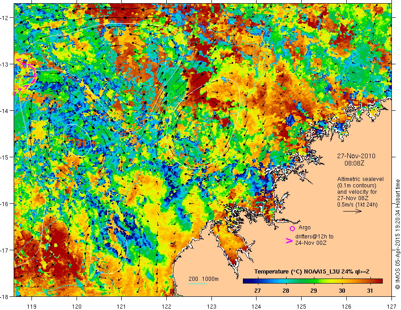This screenshot has width=401, height=310.
Task: Click the 0.5m/s velocity scale arrow
Action: coord(352,211)
